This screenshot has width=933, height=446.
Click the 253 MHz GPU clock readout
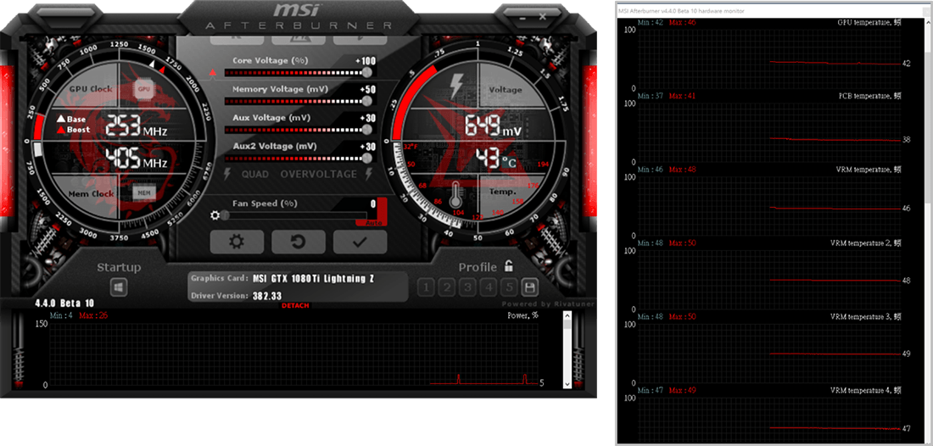pyautogui.click(x=137, y=126)
